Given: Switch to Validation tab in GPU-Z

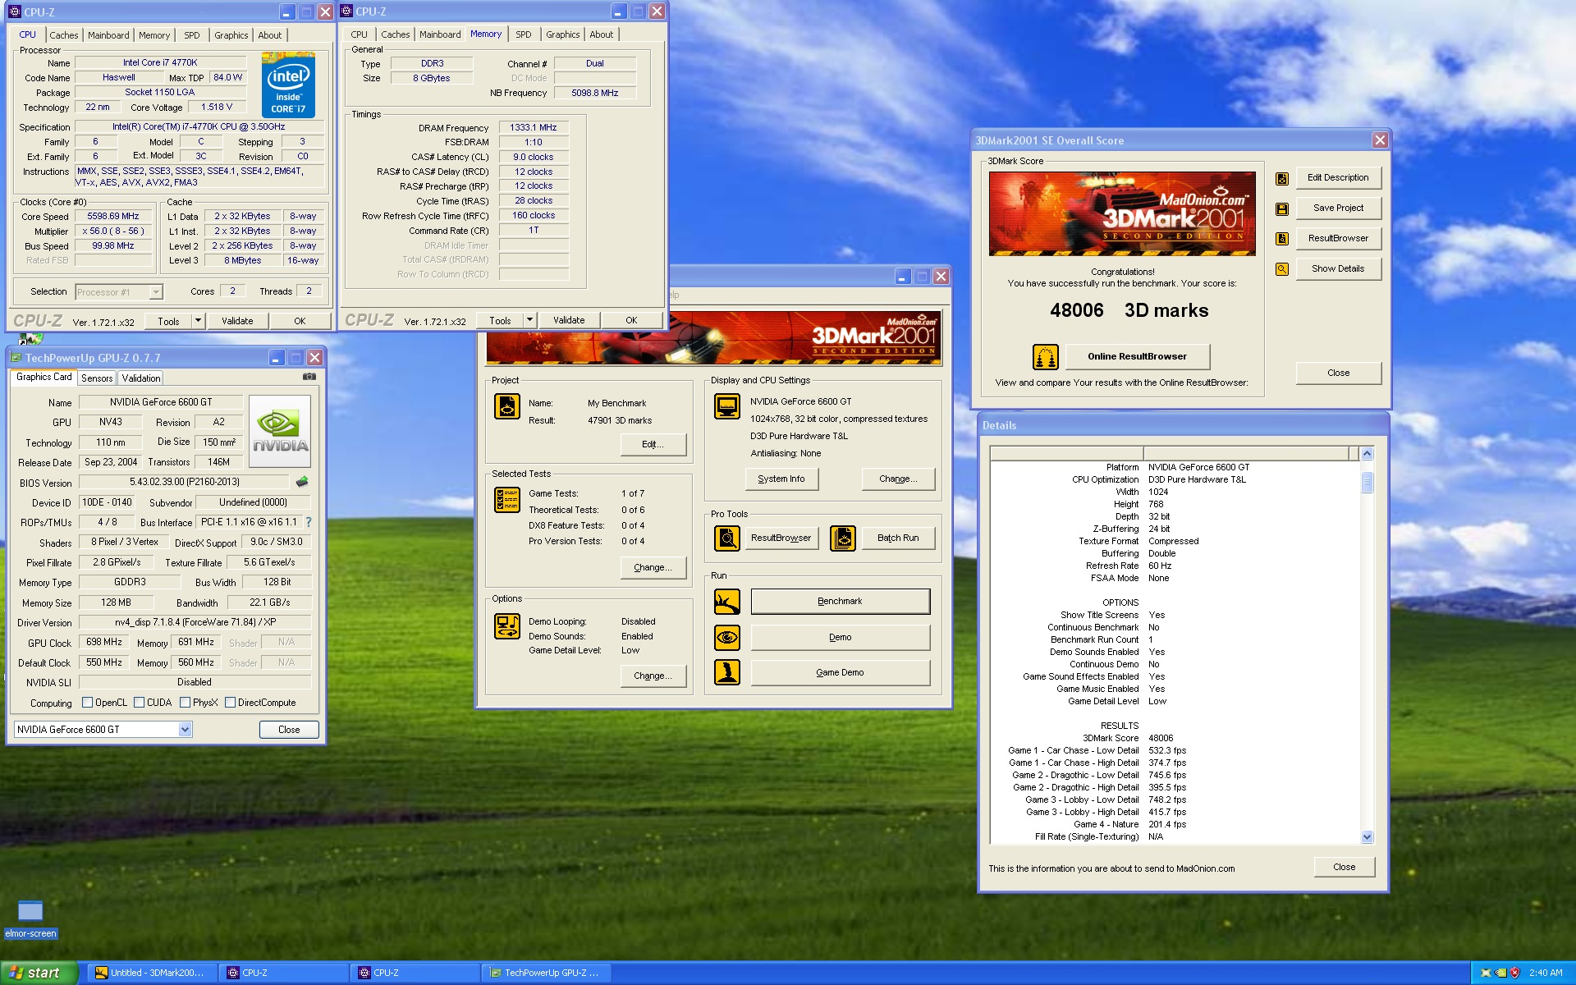Looking at the screenshot, I should click(x=140, y=378).
